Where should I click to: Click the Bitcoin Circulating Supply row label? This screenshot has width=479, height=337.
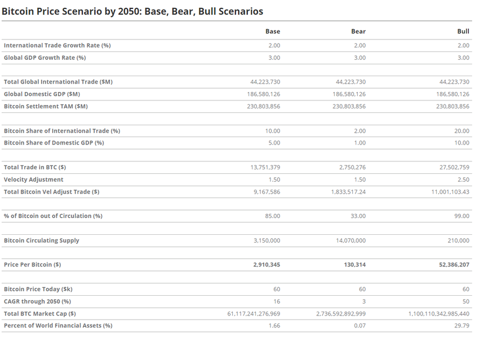tap(41, 240)
